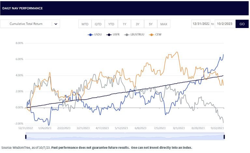Hide the LBUSTRUU legend series

pyautogui.click(x=134, y=35)
